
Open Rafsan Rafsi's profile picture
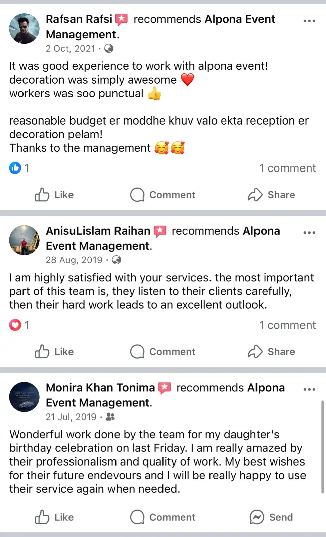[x=24, y=29]
